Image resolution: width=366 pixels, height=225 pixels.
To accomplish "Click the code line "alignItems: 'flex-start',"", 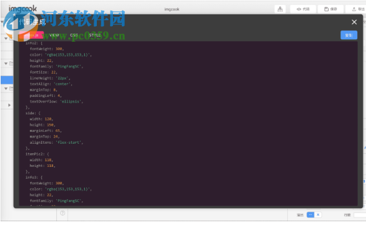I will (56, 142).
